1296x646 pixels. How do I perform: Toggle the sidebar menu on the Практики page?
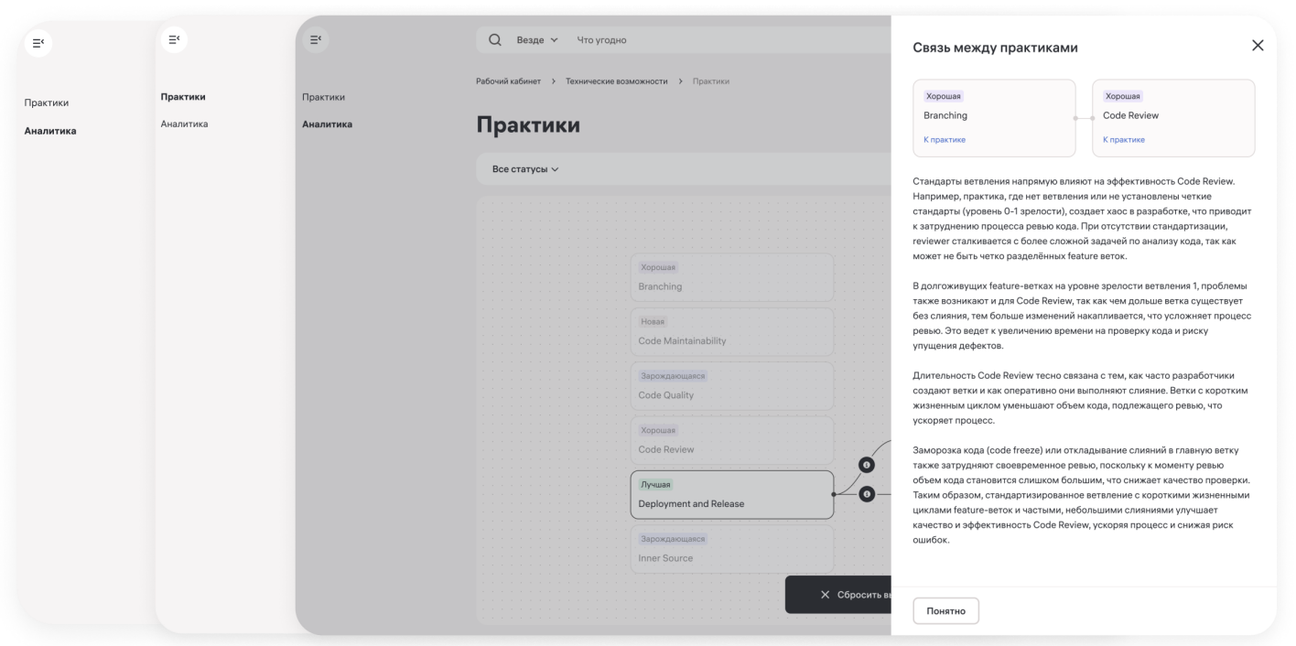tap(316, 38)
